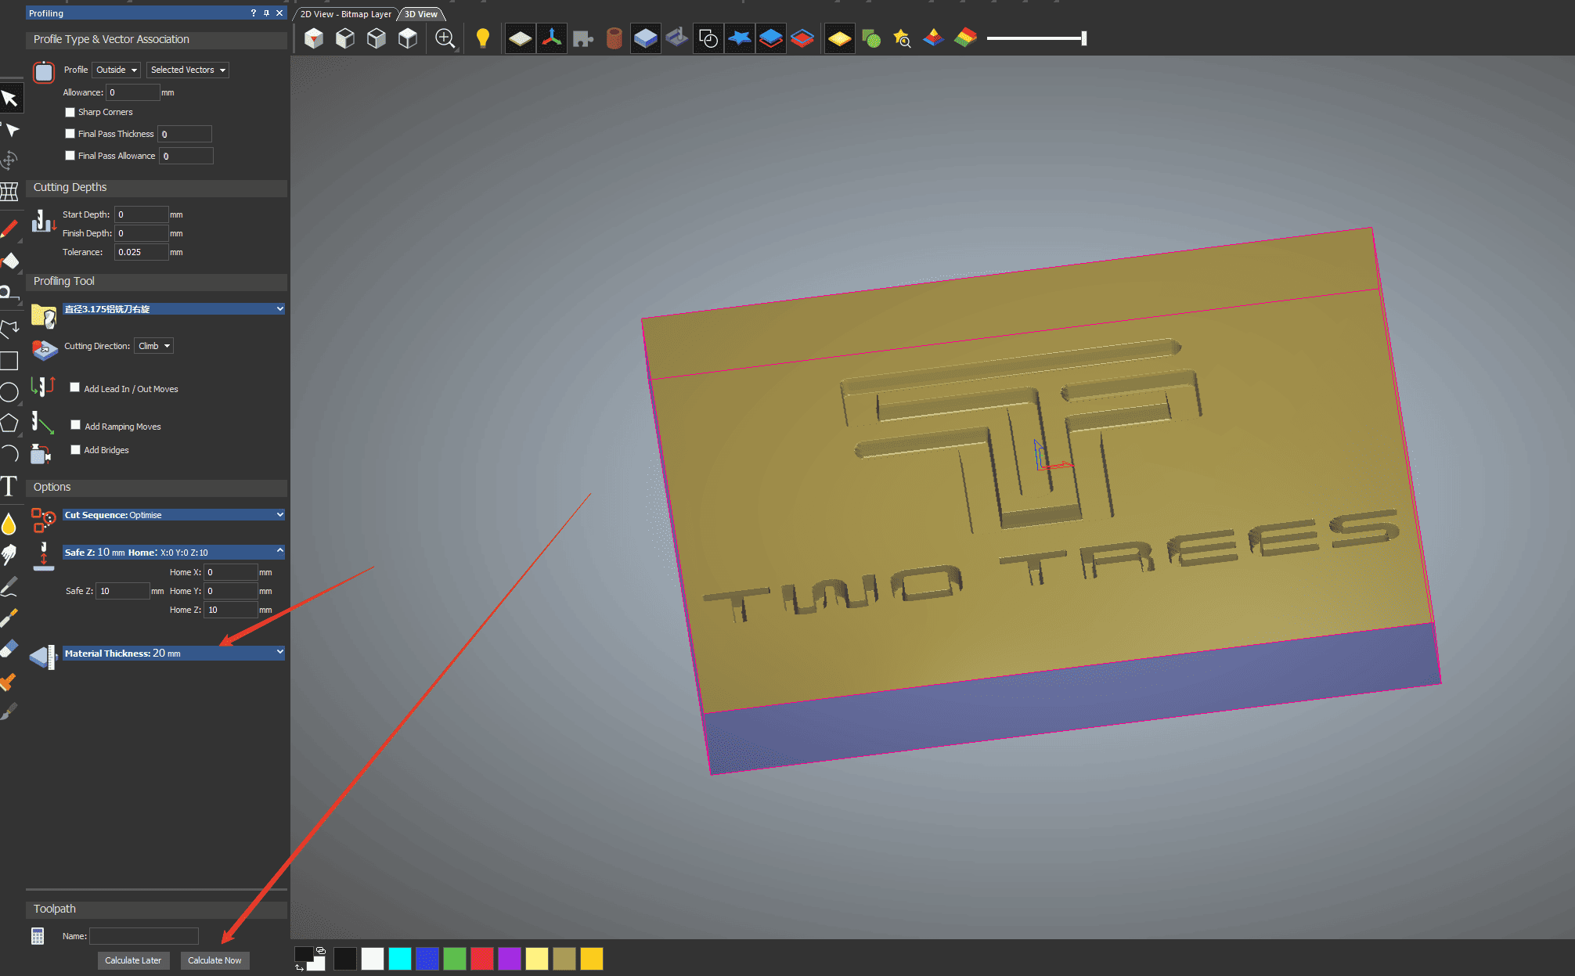
Task: Click the Finish Depth input field
Action: pyautogui.click(x=142, y=233)
